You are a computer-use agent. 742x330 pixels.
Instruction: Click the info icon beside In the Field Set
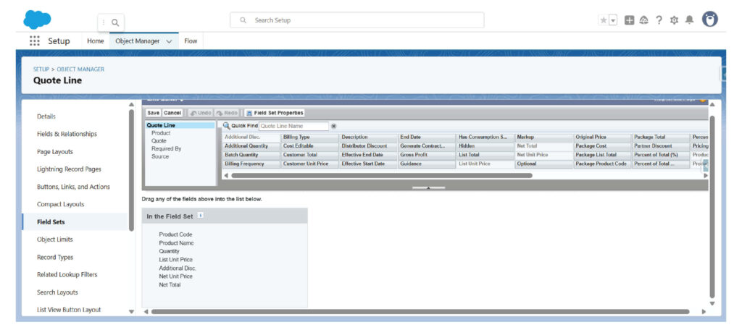(x=200, y=216)
